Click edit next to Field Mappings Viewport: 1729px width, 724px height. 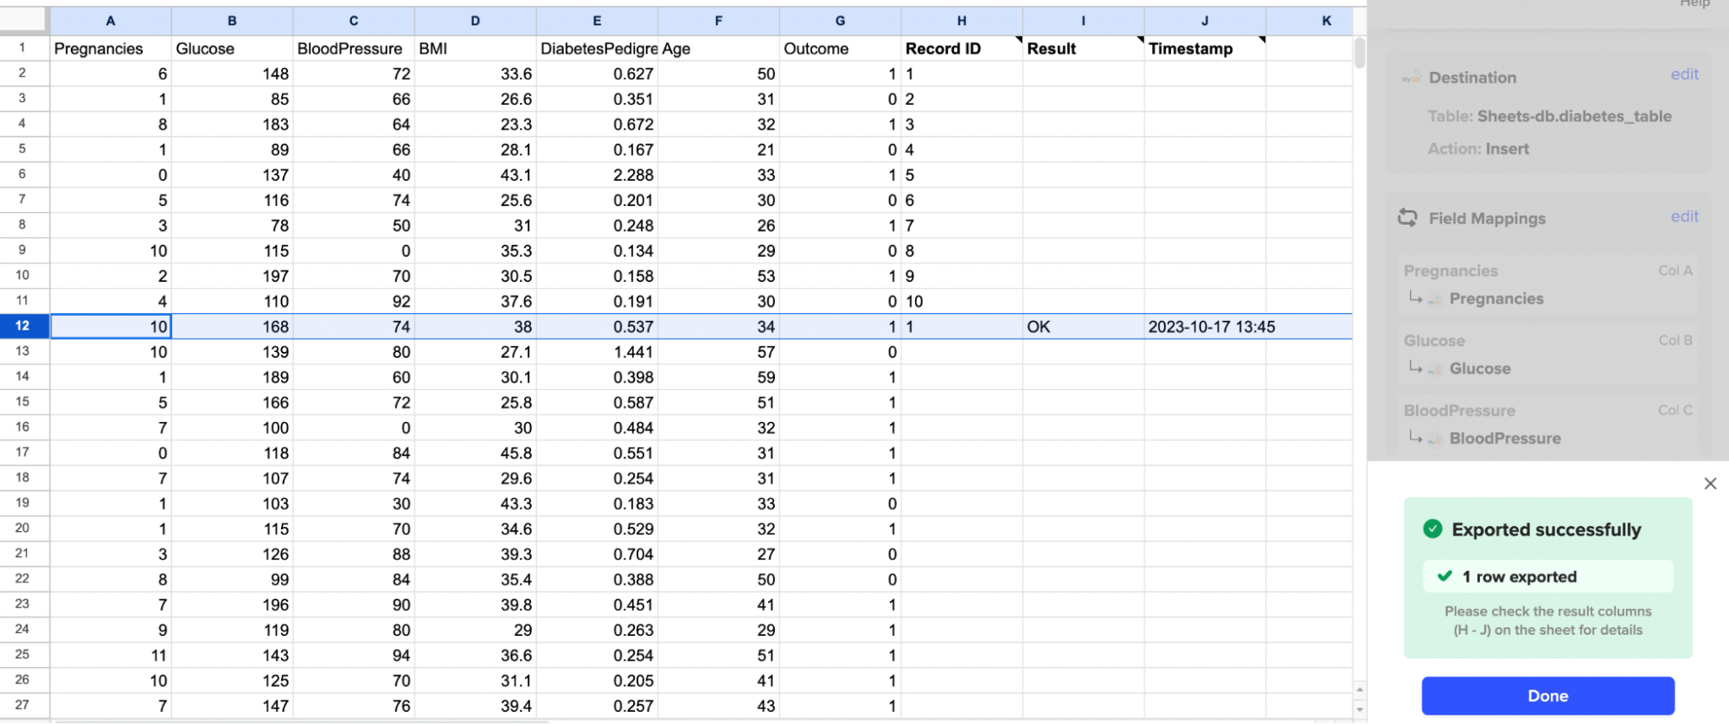coord(1684,216)
